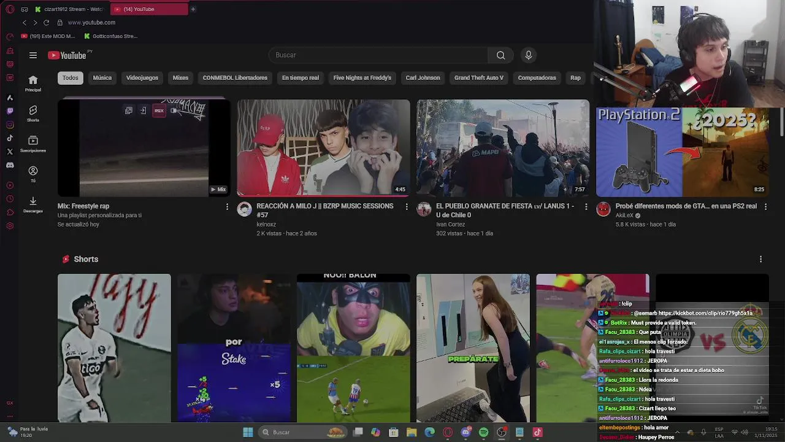Open Opera extensions cube sidebar icon

coord(10,212)
